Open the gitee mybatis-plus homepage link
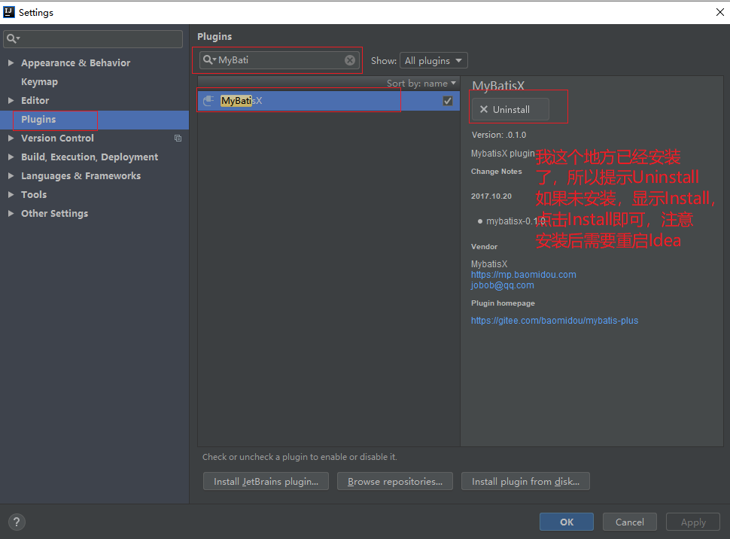 click(554, 321)
